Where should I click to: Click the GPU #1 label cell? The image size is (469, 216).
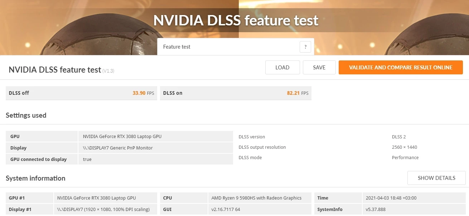pyautogui.click(x=30, y=198)
